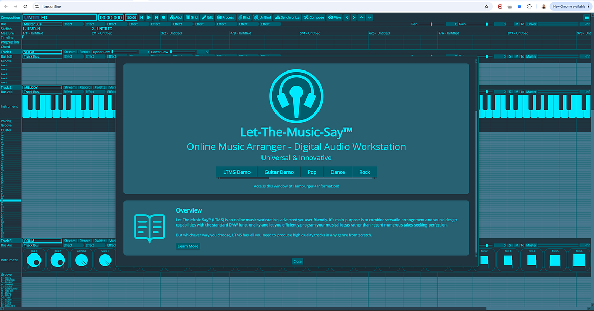Open the Process gear tool
This screenshot has width=594, height=311.
tap(225, 18)
